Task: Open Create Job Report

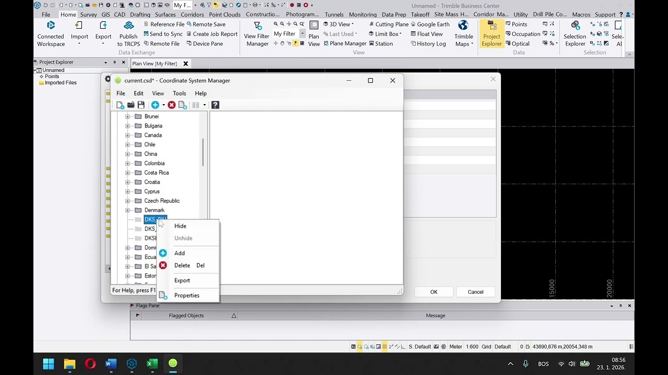Action: [x=211, y=34]
